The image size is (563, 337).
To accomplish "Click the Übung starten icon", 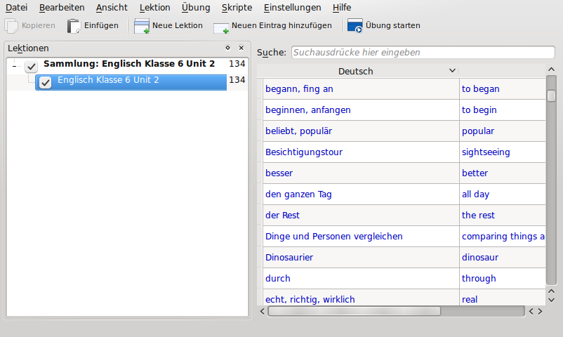I will tap(355, 26).
